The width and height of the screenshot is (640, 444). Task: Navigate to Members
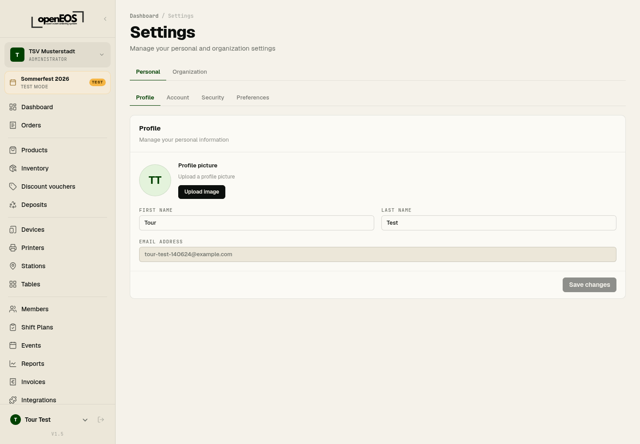[x=35, y=309]
